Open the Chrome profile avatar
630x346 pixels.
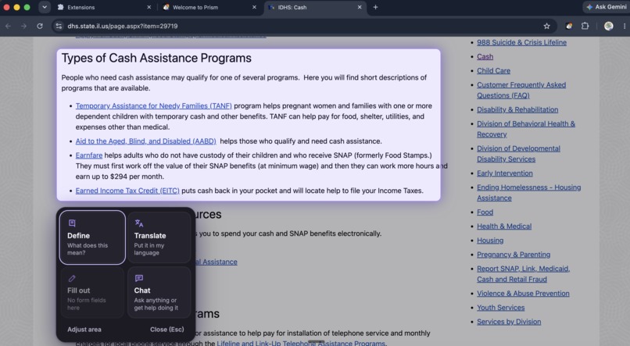pyautogui.click(x=609, y=26)
